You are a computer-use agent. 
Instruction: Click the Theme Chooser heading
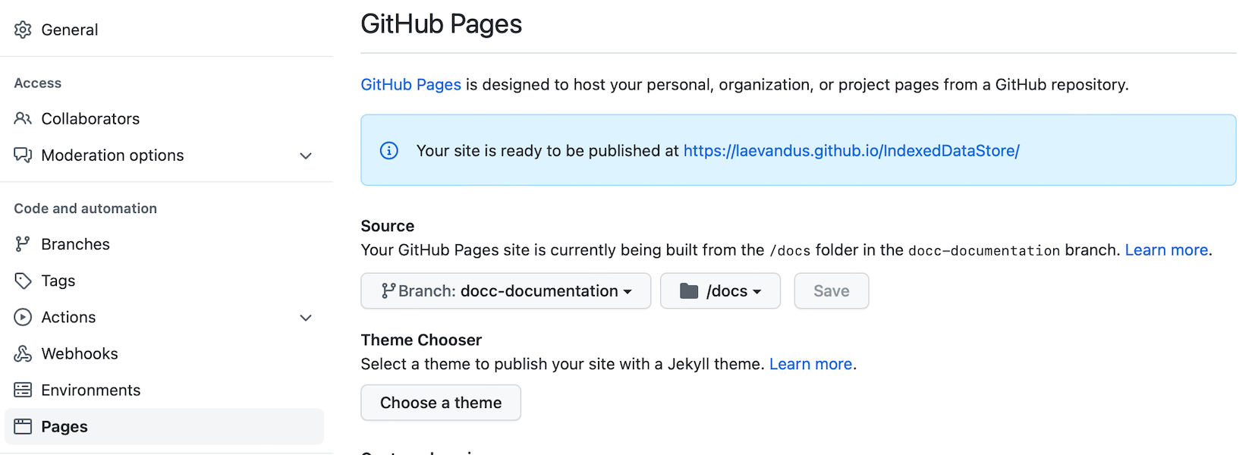point(421,340)
